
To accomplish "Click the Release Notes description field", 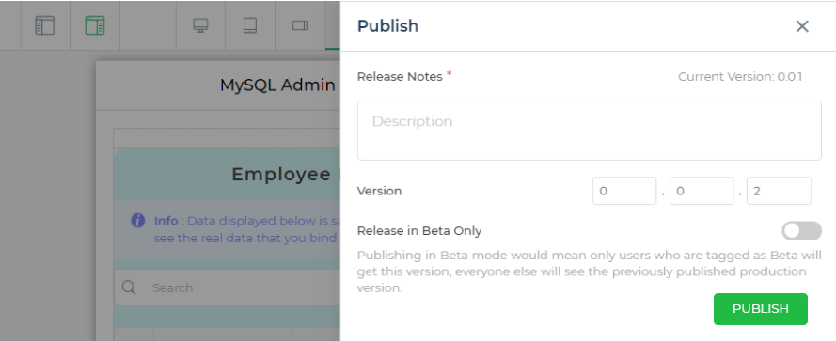I will pos(589,131).
